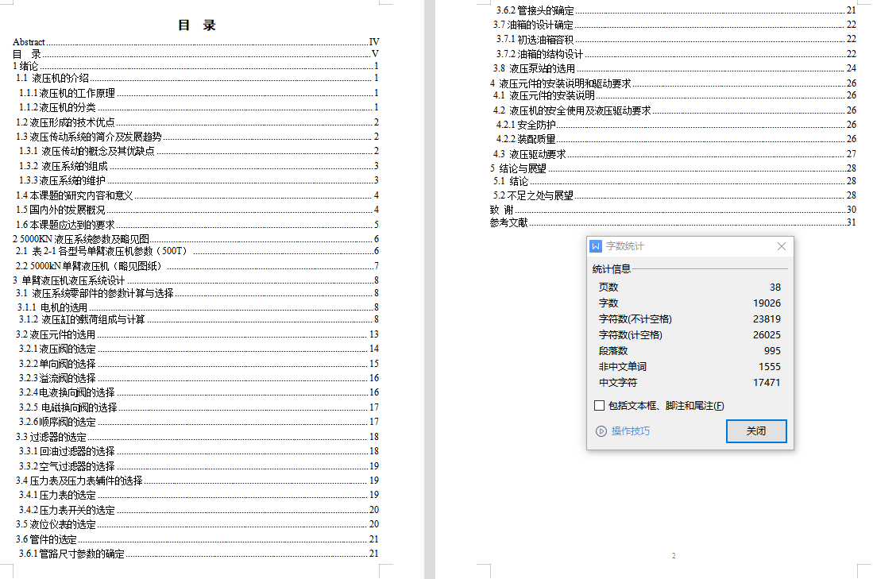Click '1.6 本课题应达到的要求' entry
The width and height of the screenshot is (873, 579).
196,225
